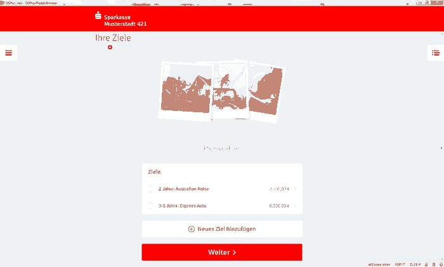The image size is (444, 267).
Task: Expand Australien-Reise details via right chevron
Action: pyautogui.click(x=295, y=189)
